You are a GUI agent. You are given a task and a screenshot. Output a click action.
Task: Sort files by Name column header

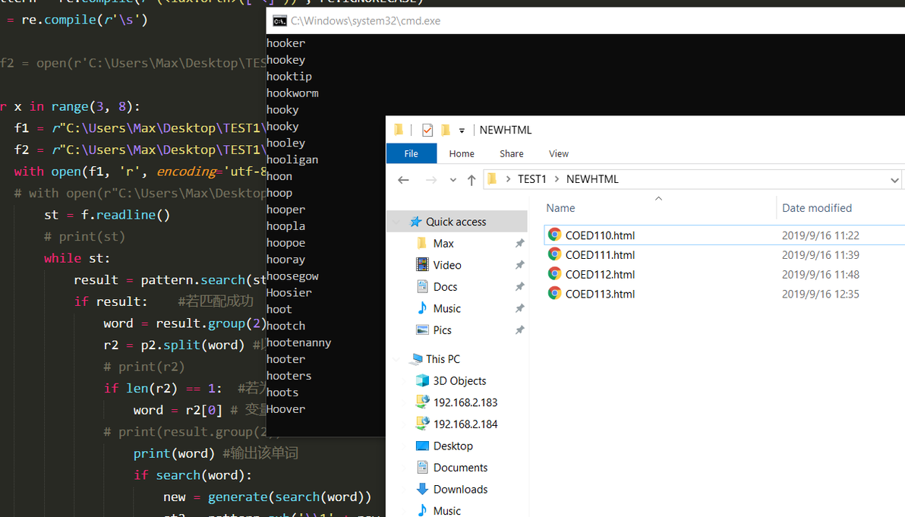[560, 208]
